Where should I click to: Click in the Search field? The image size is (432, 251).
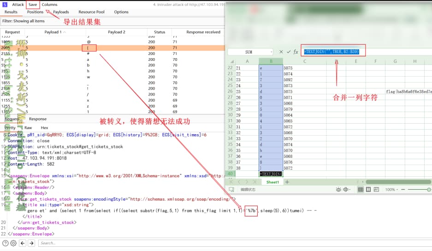tap(234, 243)
